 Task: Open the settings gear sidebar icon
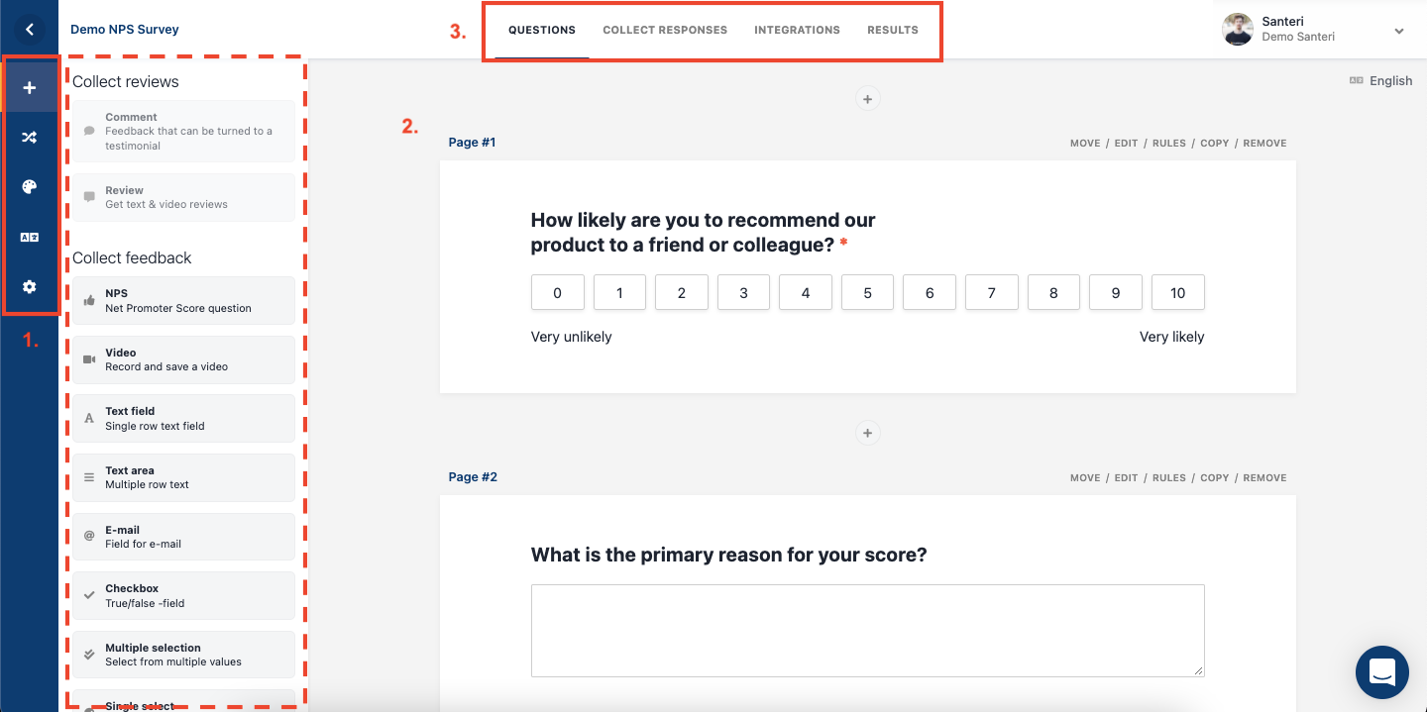coord(29,286)
